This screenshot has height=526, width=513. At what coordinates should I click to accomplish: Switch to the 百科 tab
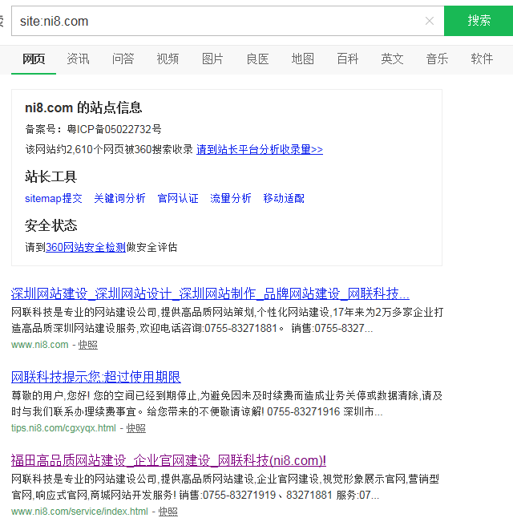click(x=347, y=59)
